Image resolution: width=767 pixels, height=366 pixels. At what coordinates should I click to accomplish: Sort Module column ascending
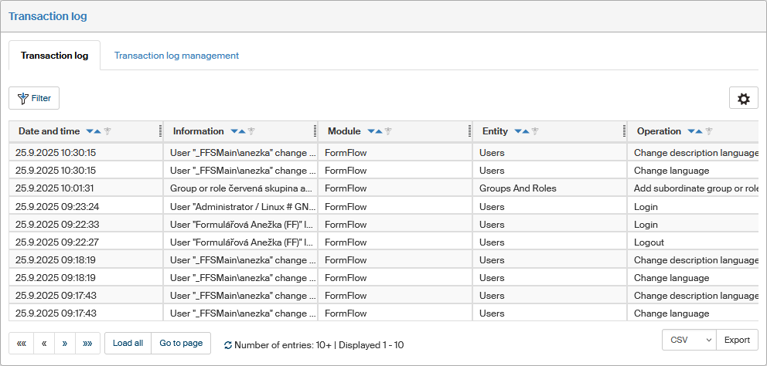[379, 131]
